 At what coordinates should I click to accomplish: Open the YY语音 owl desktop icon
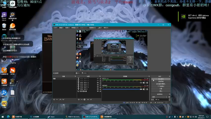4,104
